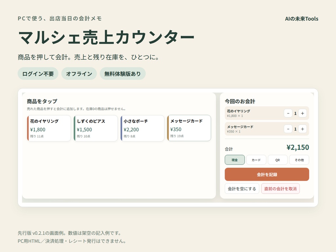Click 残り 19点 stock text
Viewport: 336px width, 252px height.
click(177, 136)
